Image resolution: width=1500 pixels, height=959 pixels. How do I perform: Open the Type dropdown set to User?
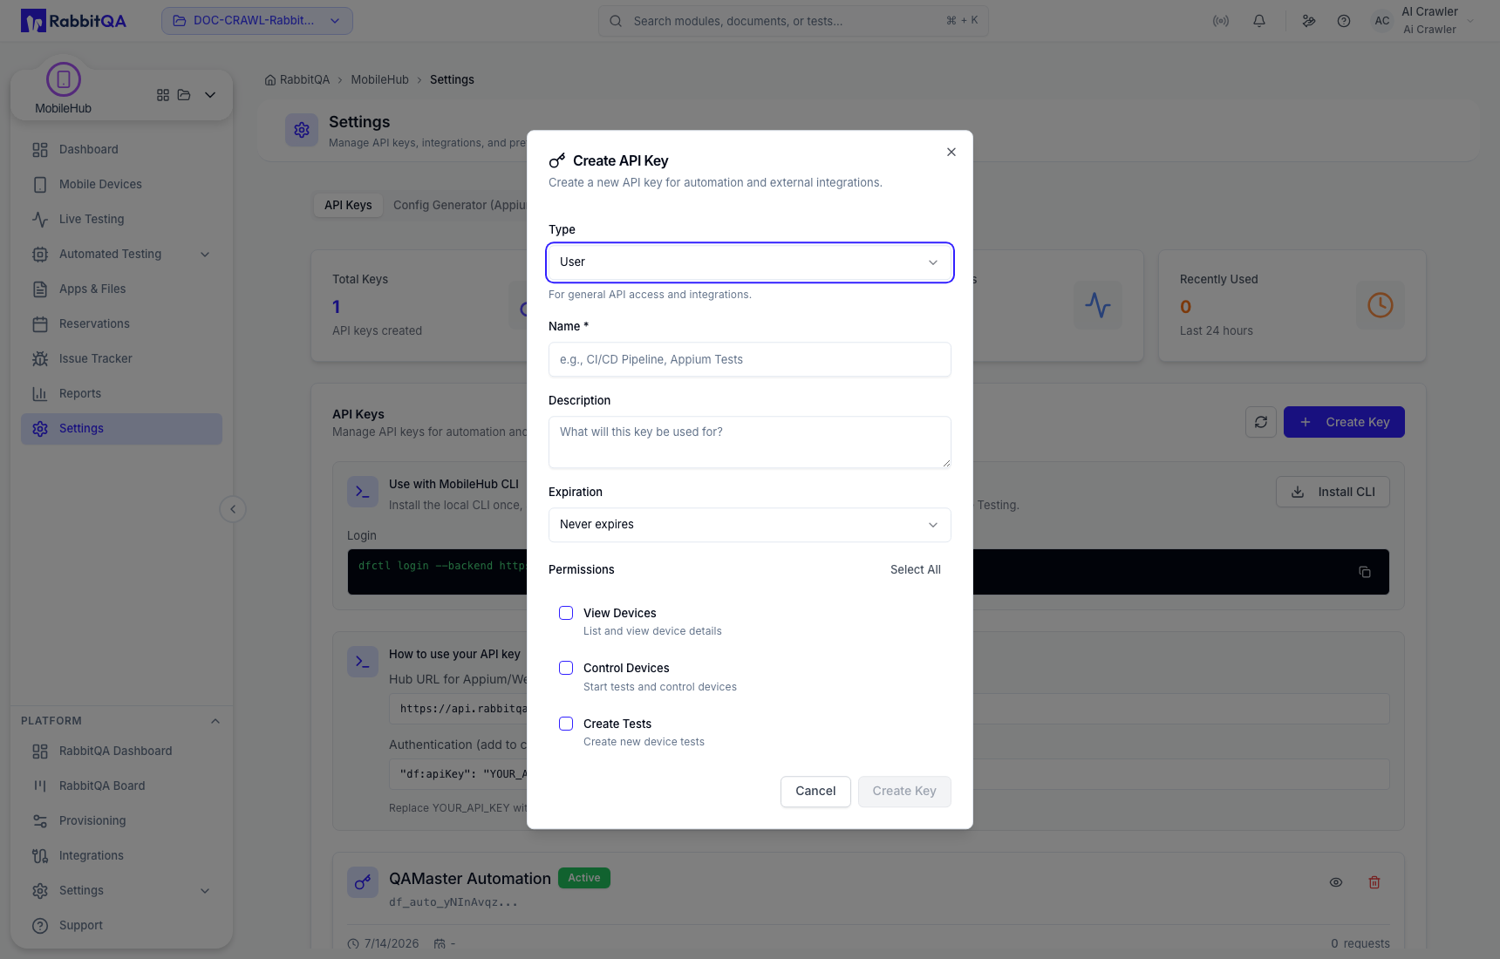750,262
